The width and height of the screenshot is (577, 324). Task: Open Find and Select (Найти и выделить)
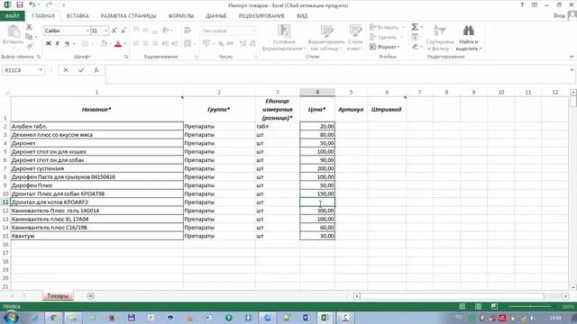coord(469,38)
